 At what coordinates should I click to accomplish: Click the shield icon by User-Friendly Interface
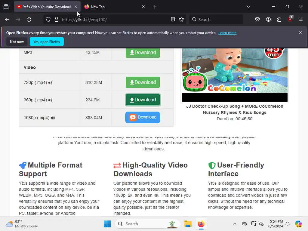212,165
